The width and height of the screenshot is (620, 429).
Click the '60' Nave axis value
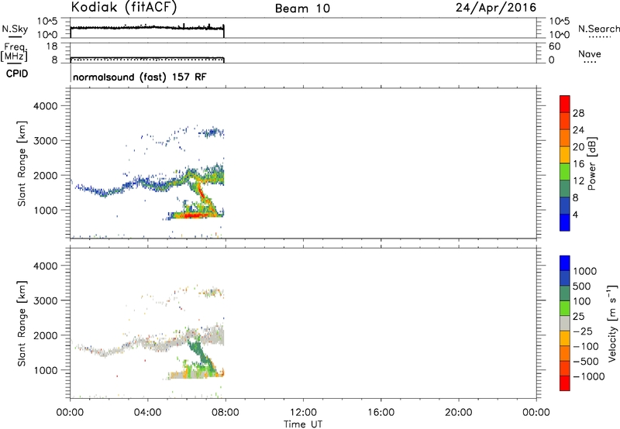click(x=554, y=46)
